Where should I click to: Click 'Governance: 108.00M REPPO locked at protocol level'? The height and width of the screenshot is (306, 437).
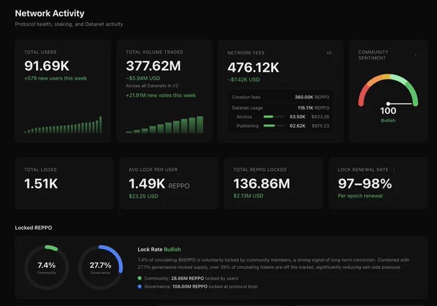pyautogui.click(x=201, y=287)
